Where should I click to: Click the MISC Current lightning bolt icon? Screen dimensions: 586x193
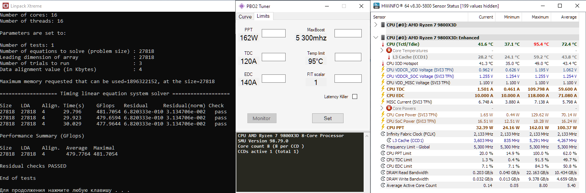point(383,102)
